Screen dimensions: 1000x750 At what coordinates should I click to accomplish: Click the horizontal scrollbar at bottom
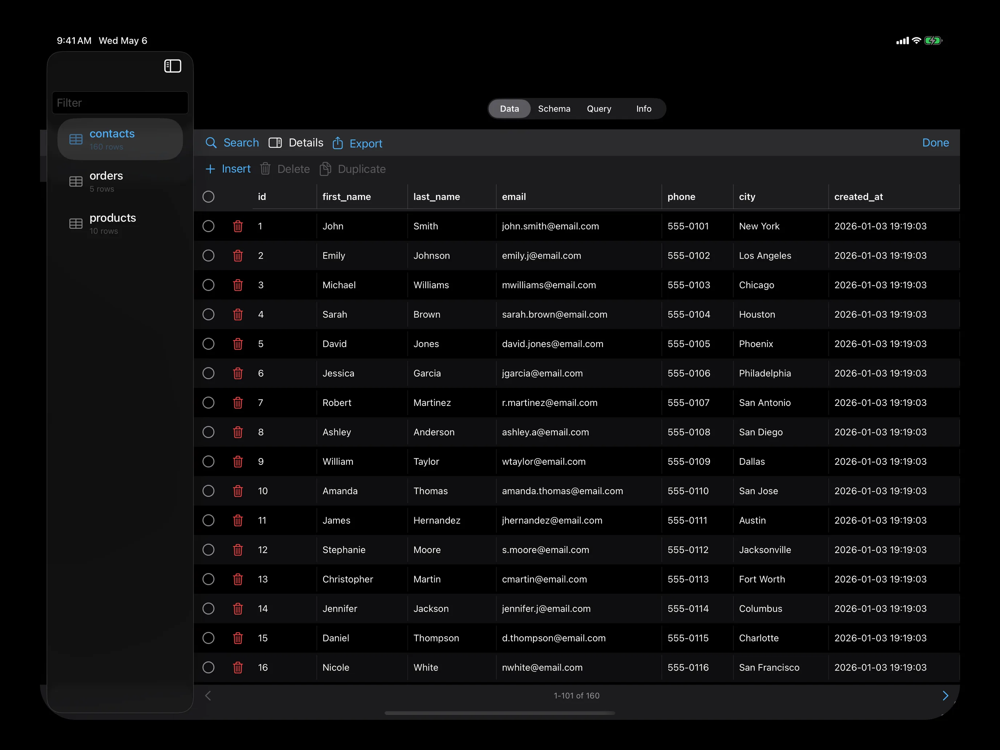click(x=500, y=713)
